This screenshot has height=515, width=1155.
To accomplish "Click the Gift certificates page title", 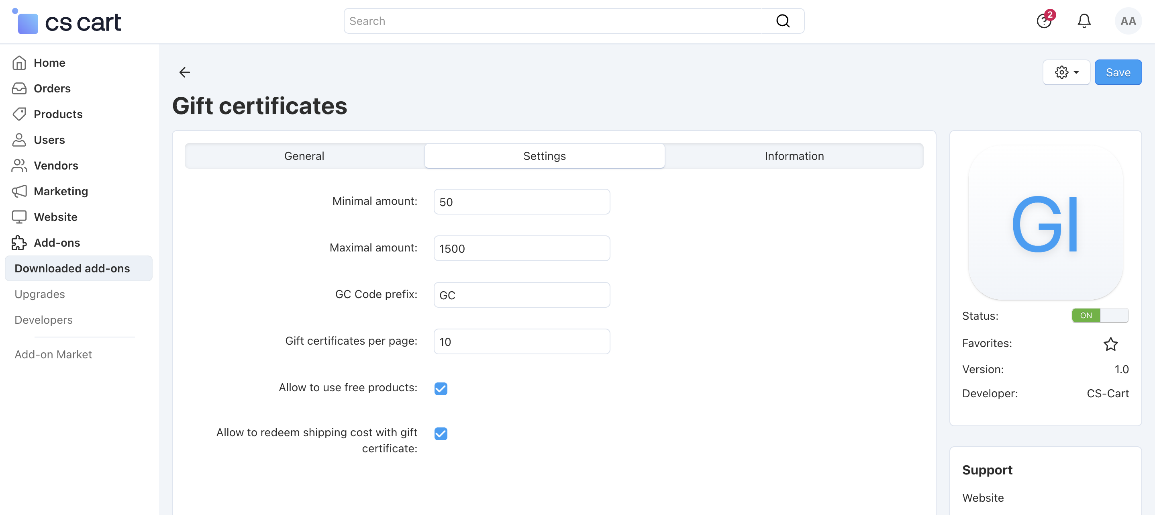I will pos(259,106).
